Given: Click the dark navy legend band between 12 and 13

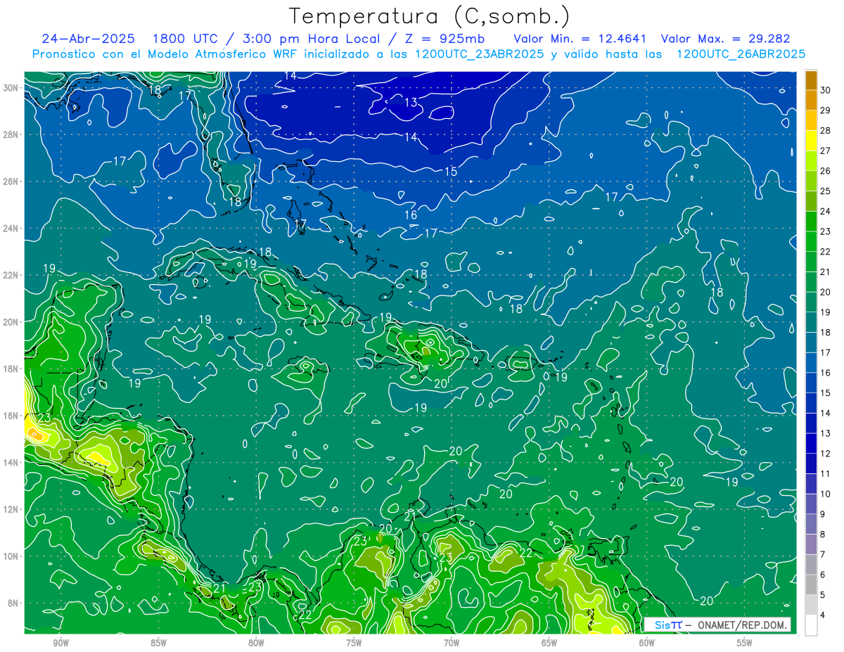Looking at the screenshot, I should (x=811, y=443).
